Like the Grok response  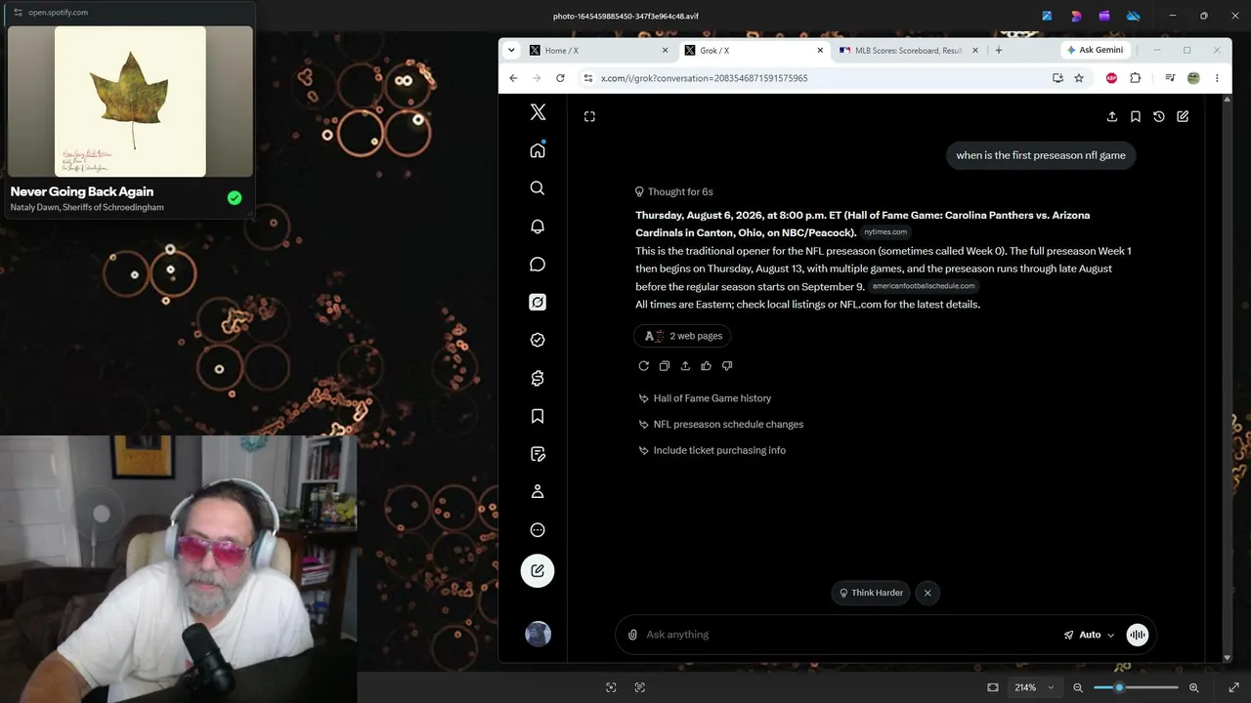coord(706,366)
